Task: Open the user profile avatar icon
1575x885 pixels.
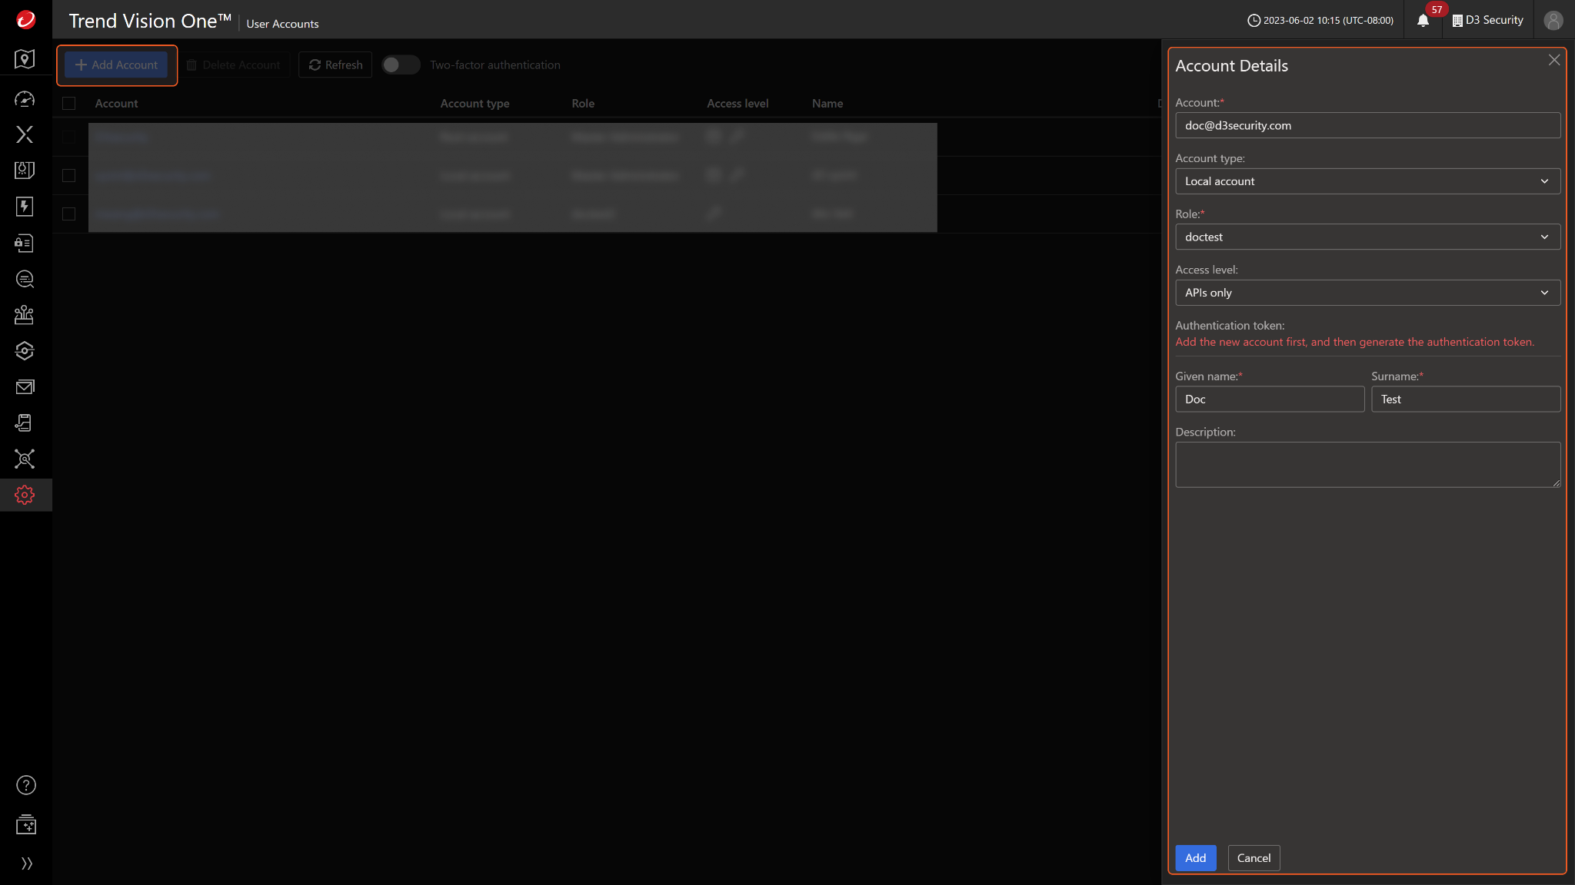Action: pos(1553,21)
